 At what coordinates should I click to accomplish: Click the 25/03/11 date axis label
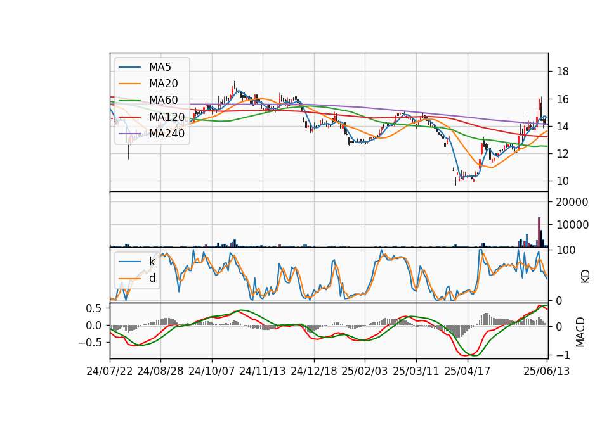[416, 371]
